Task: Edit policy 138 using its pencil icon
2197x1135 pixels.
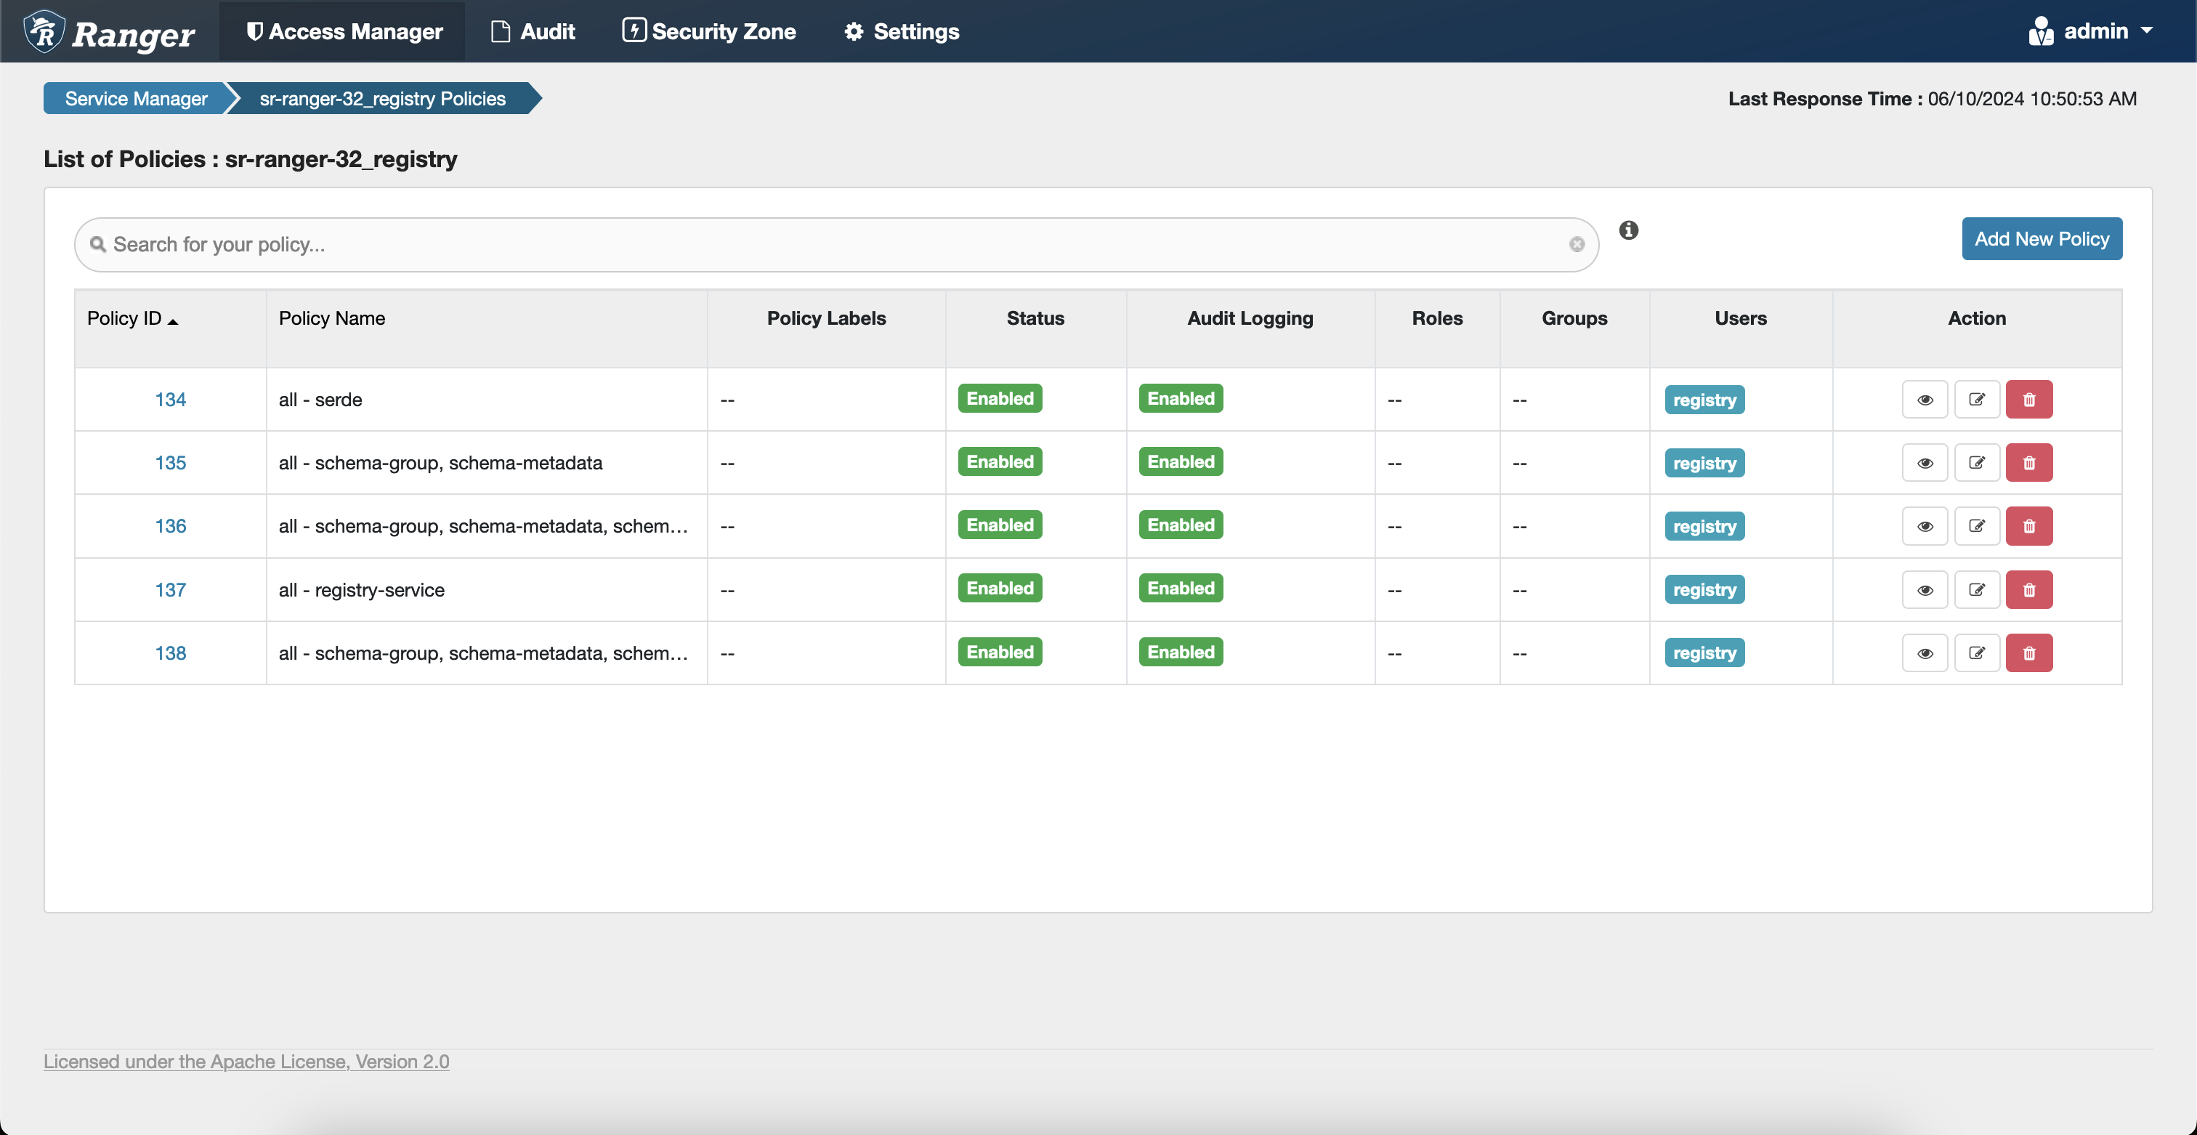Action: (x=1977, y=653)
